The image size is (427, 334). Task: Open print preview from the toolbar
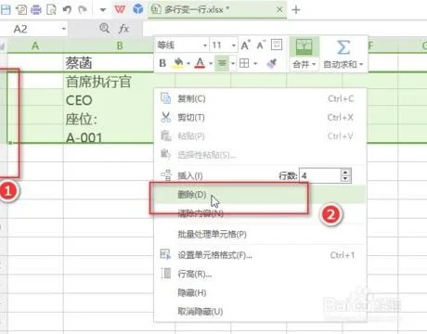(51, 10)
